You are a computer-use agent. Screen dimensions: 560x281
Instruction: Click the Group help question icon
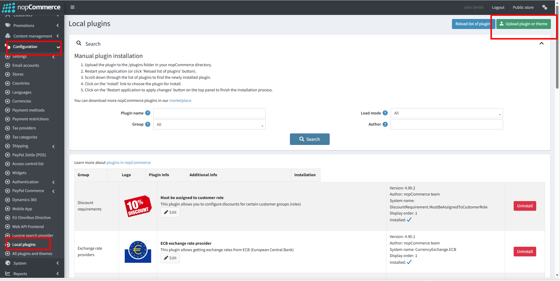[148, 124]
